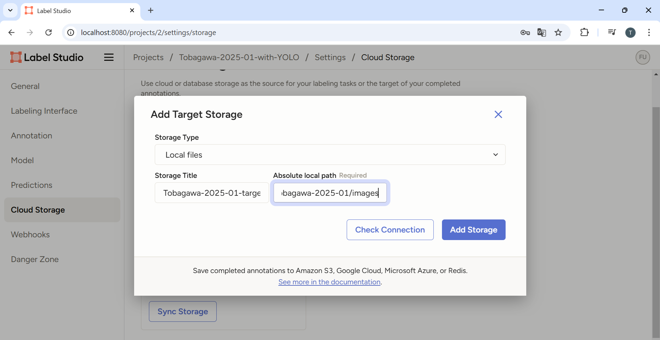Close the Add Target Storage dialog
This screenshot has height=340, width=660.
point(498,114)
